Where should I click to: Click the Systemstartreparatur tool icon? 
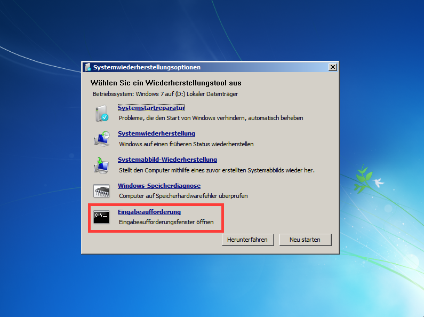pyautogui.click(x=101, y=113)
